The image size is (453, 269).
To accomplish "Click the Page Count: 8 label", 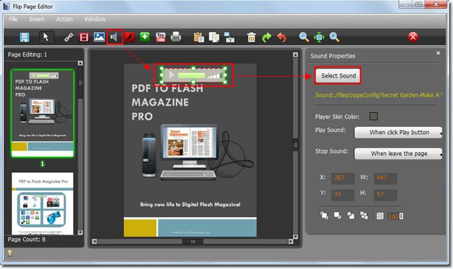I will click(26, 240).
